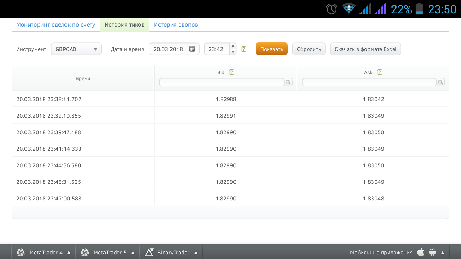The width and height of the screenshot is (461, 259).
Task: Click the BinaryTrader label
Action: [x=173, y=253]
